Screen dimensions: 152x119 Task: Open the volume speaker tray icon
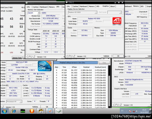[137, 111]
